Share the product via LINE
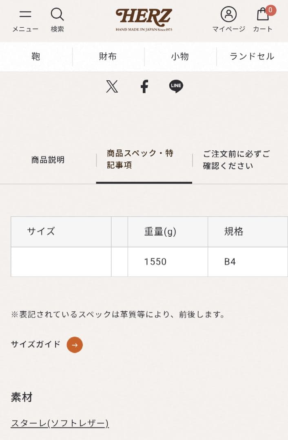This screenshot has height=440, width=288. pos(176,86)
